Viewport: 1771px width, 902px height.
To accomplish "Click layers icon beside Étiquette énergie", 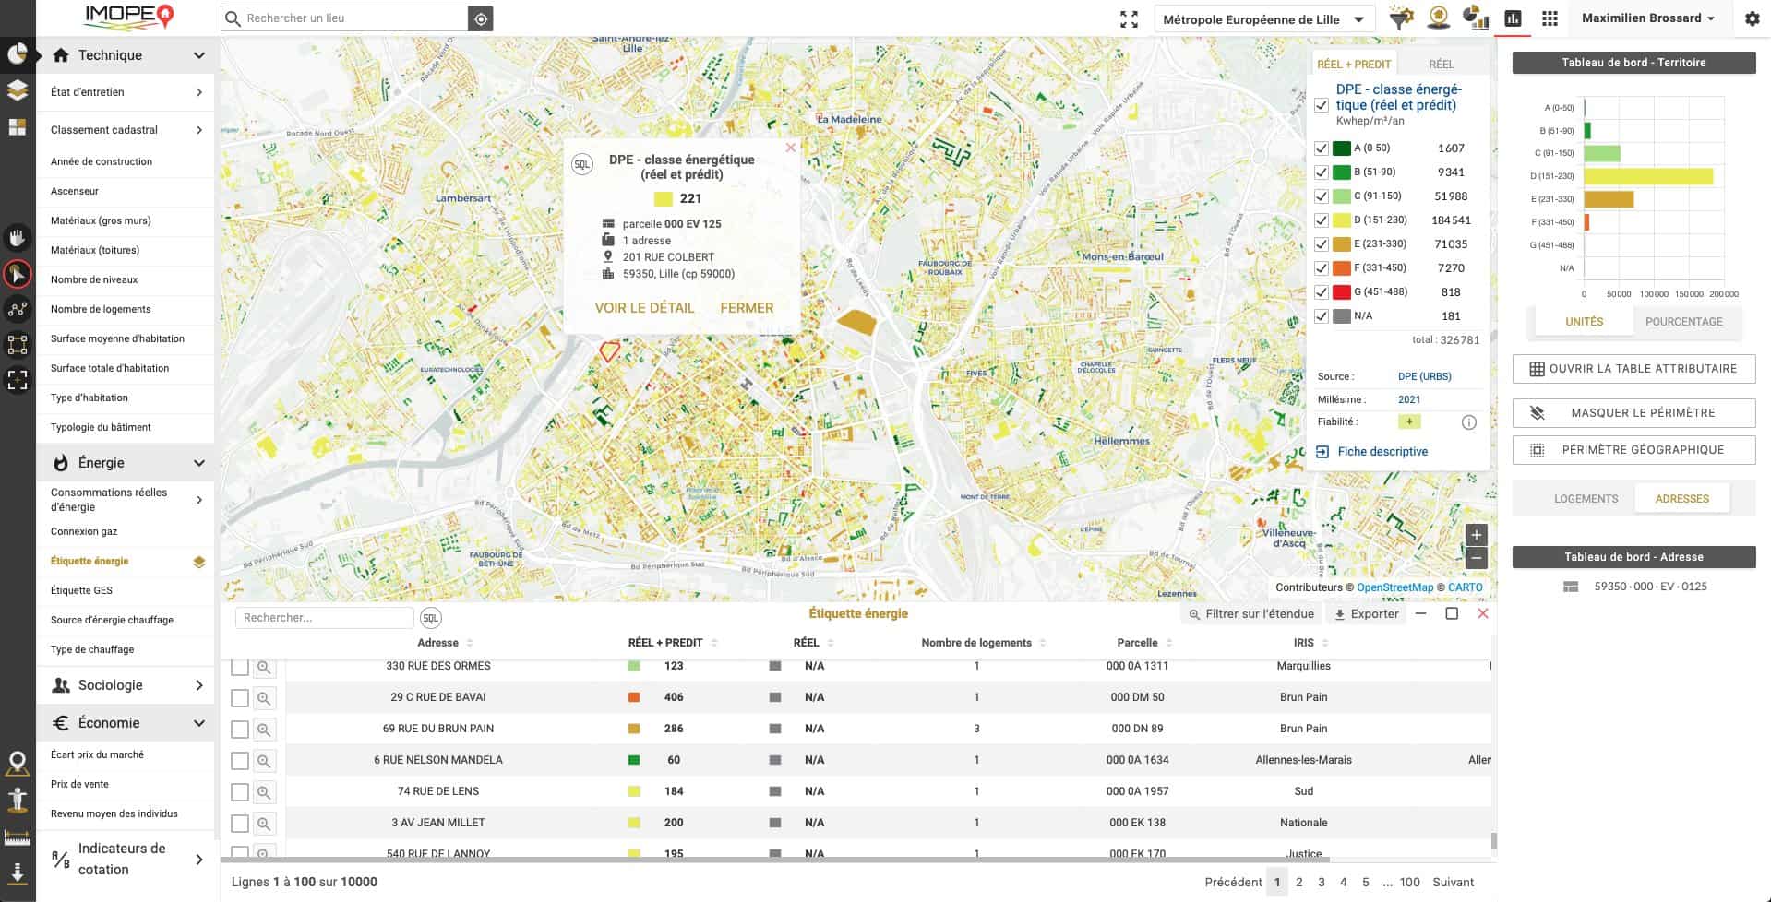I will (x=198, y=562).
